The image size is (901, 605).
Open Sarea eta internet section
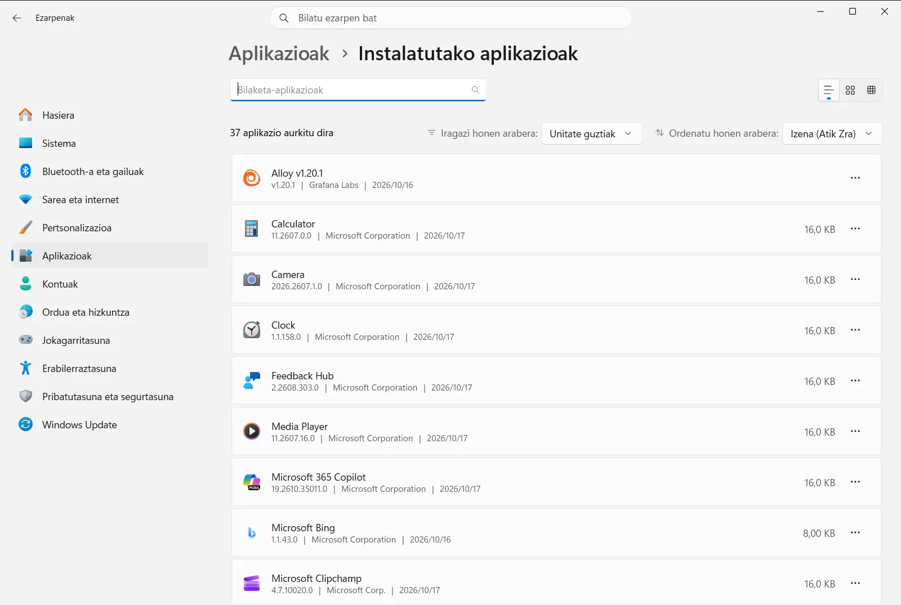tap(110, 199)
